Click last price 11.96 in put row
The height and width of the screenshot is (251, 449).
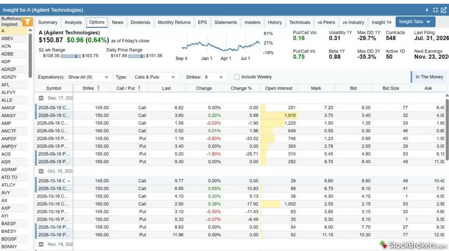pos(178,235)
